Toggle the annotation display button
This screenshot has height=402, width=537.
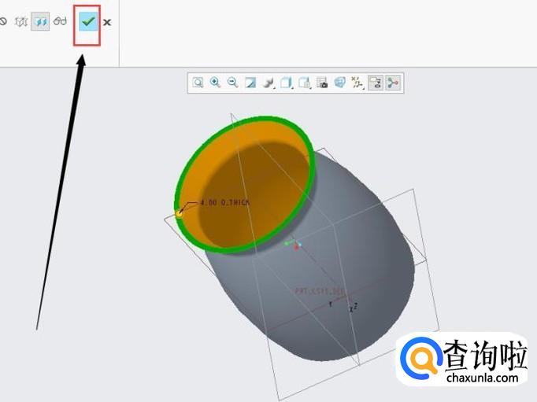tap(376, 83)
